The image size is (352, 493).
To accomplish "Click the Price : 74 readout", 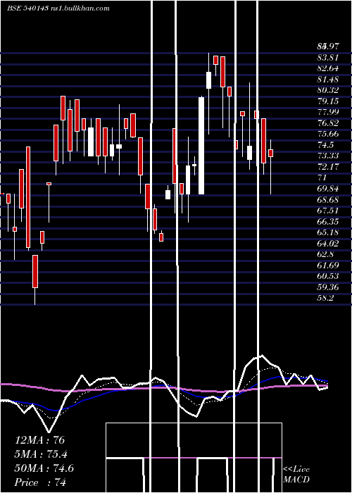I will point(40,482).
